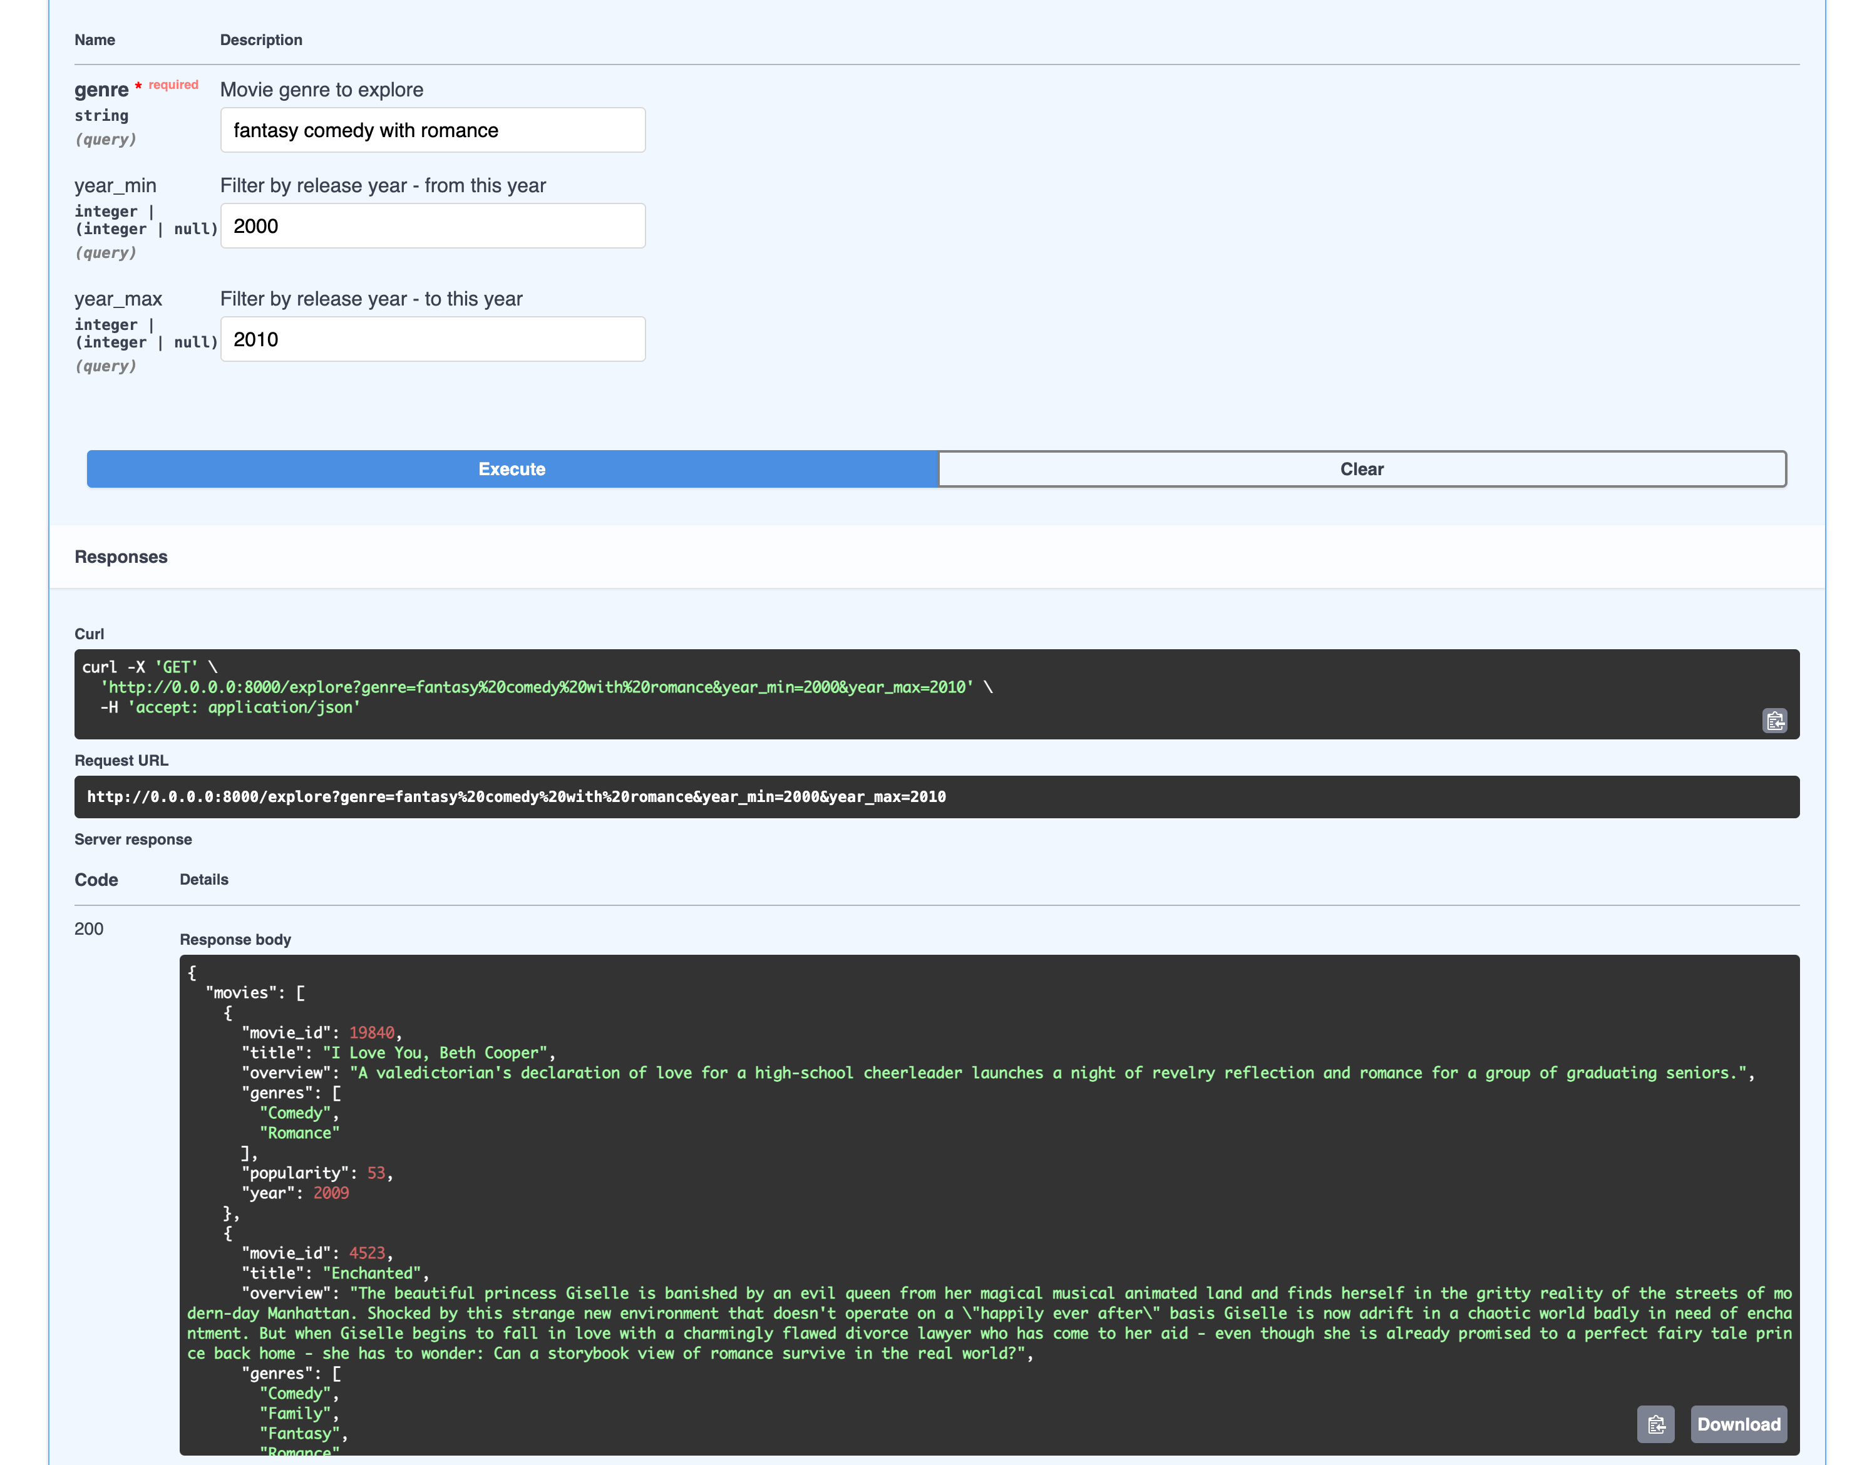Copy the response body via clipboard icon
This screenshot has height=1465, width=1857.
(1656, 1424)
